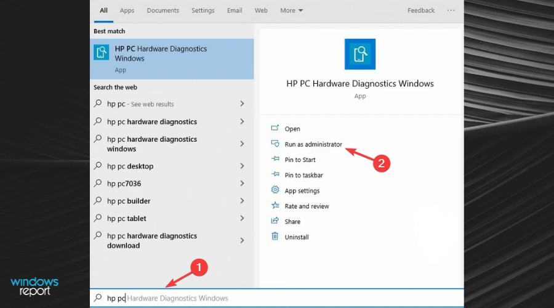
Task: Click the Open action label
Action: click(292, 129)
